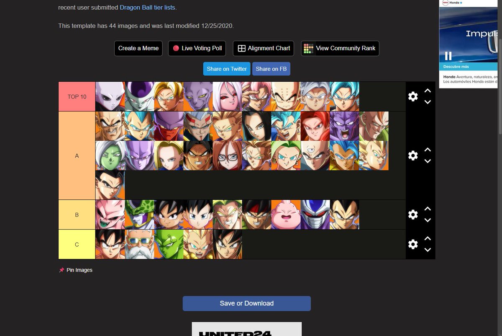The image size is (502, 336).
Task: Select Android 17 image in A tier
Action: (x=257, y=126)
